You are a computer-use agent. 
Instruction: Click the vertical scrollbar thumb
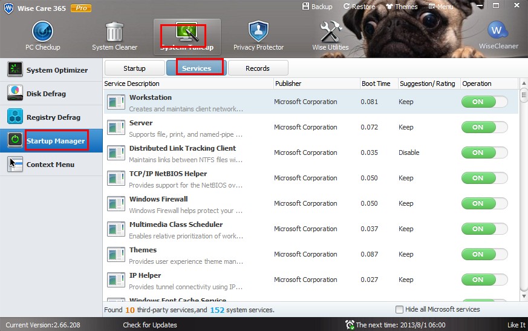click(x=524, y=95)
